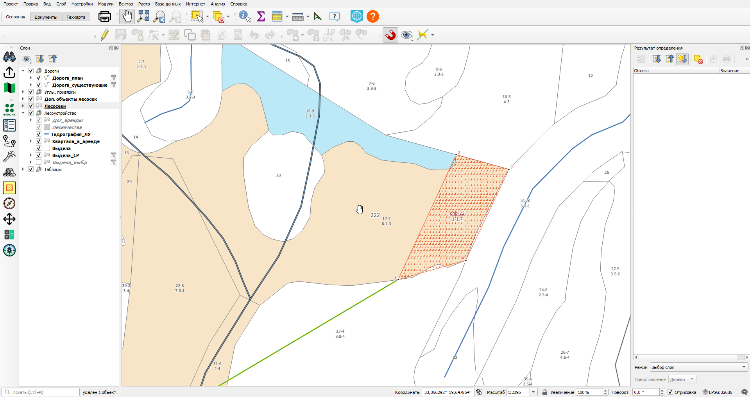Collapse the Лесоустройство group
This screenshot has width=750, height=397.
[23, 113]
